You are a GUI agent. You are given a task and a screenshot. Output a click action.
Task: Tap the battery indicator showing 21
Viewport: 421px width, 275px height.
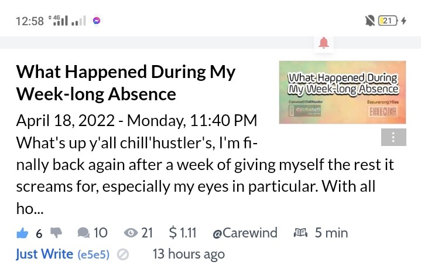(388, 21)
